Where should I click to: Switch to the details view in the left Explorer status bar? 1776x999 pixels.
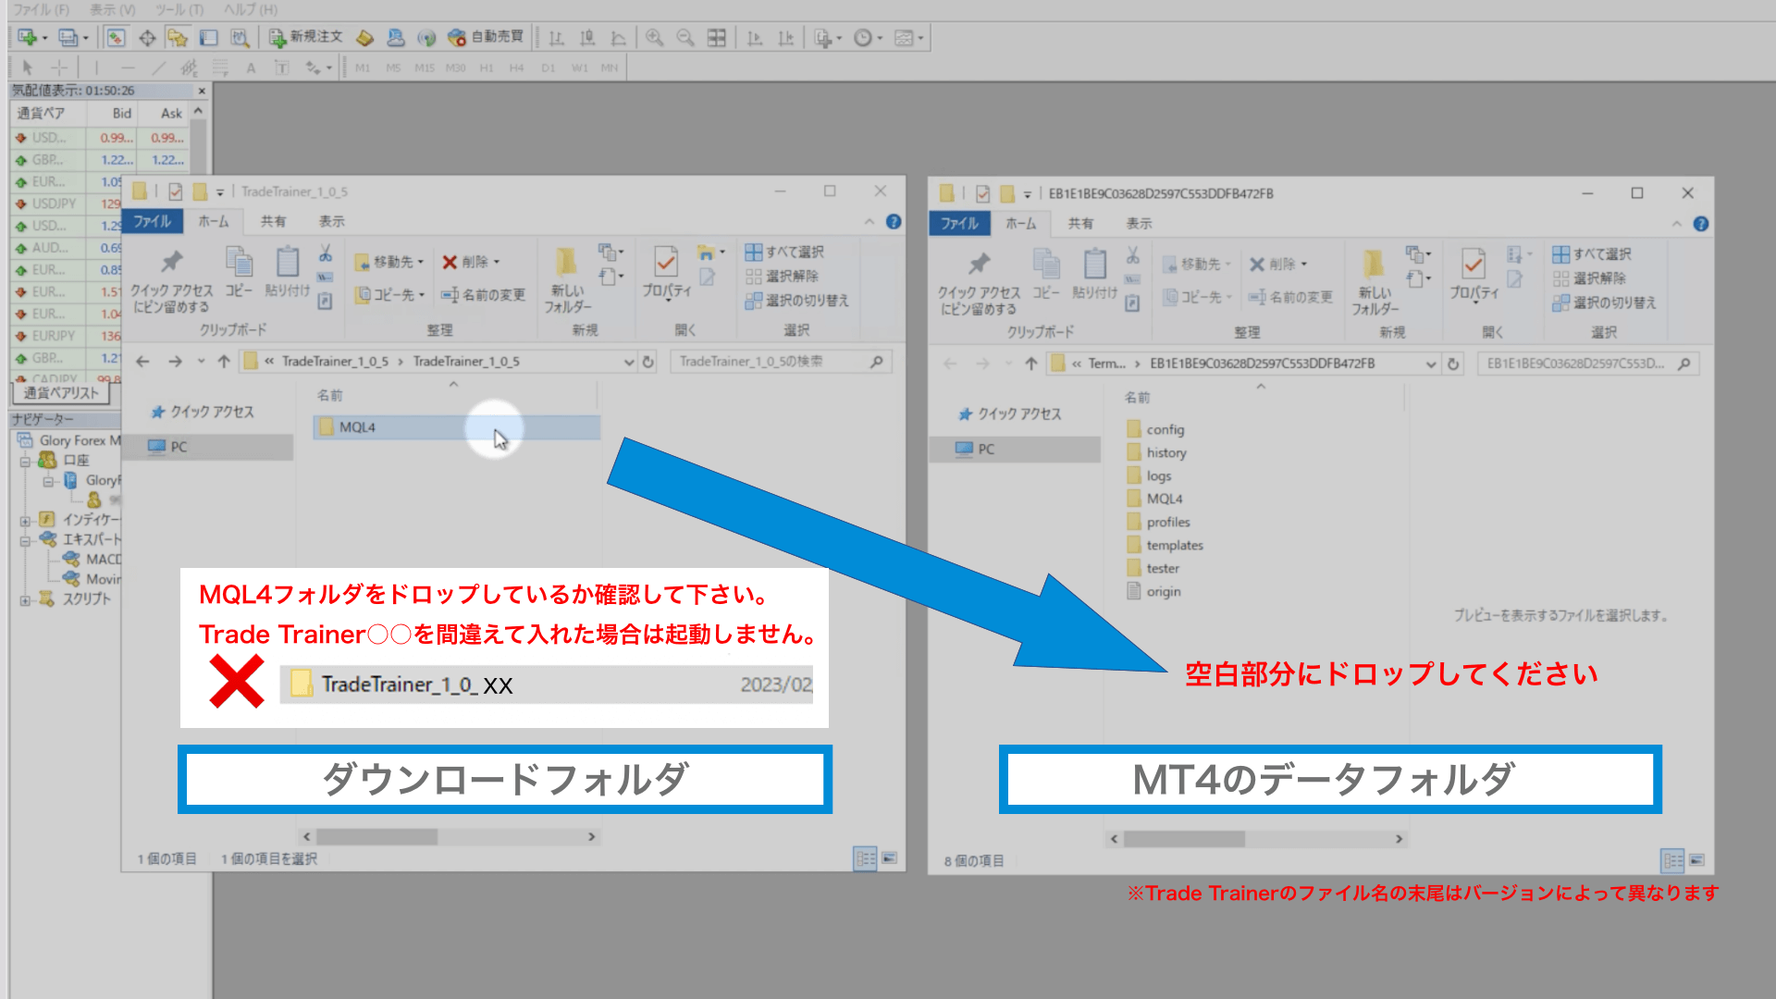pyautogui.click(x=865, y=858)
